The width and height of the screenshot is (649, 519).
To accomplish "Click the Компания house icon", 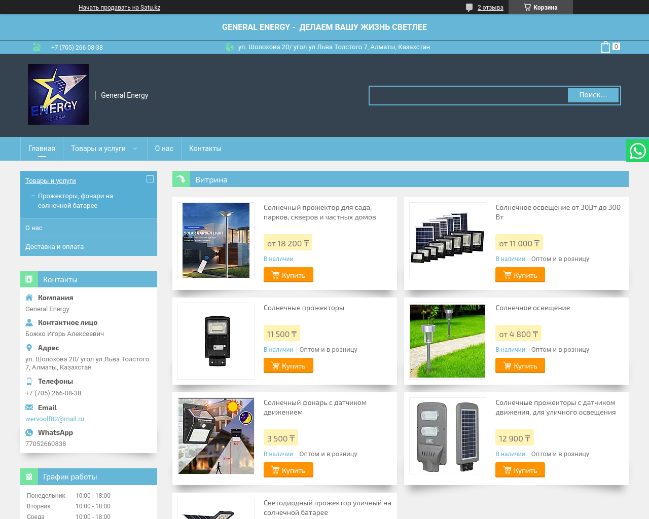I will click(29, 298).
